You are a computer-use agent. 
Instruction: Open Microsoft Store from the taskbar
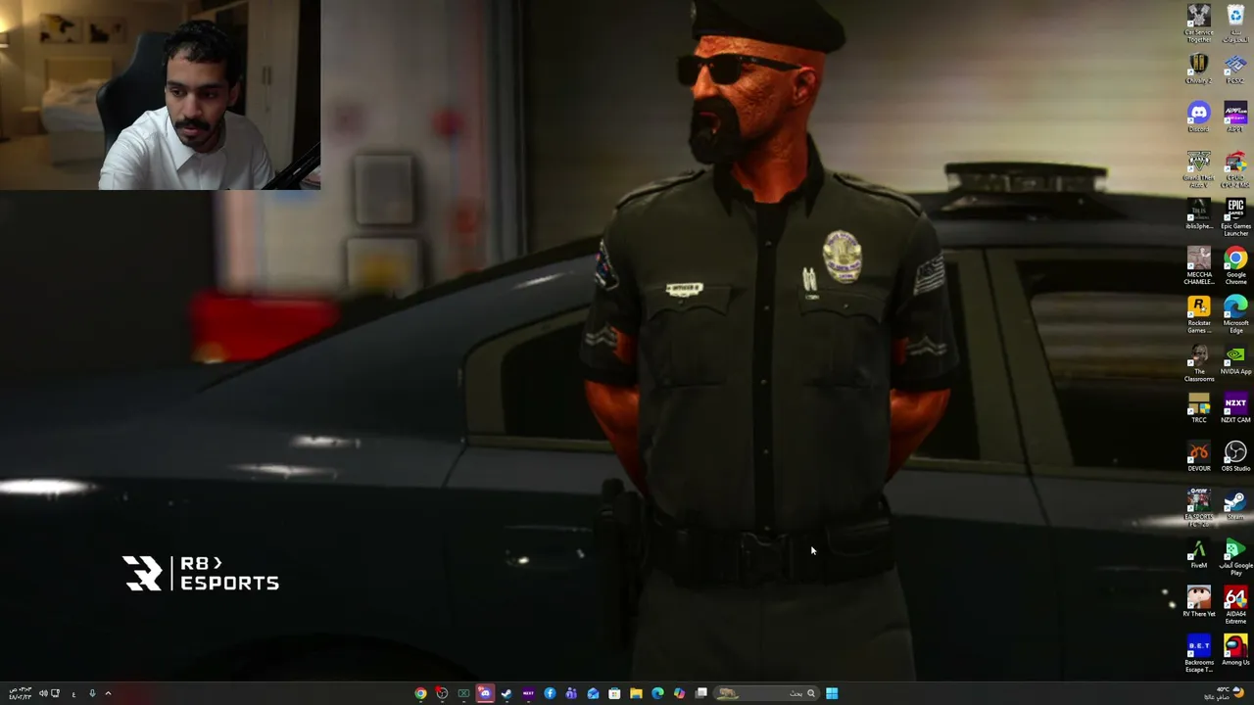coord(614,693)
